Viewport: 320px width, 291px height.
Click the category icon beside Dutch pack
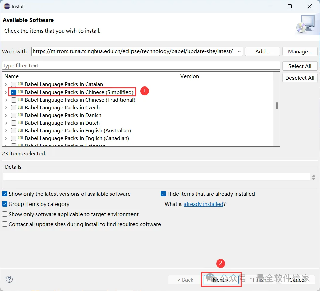(20, 123)
